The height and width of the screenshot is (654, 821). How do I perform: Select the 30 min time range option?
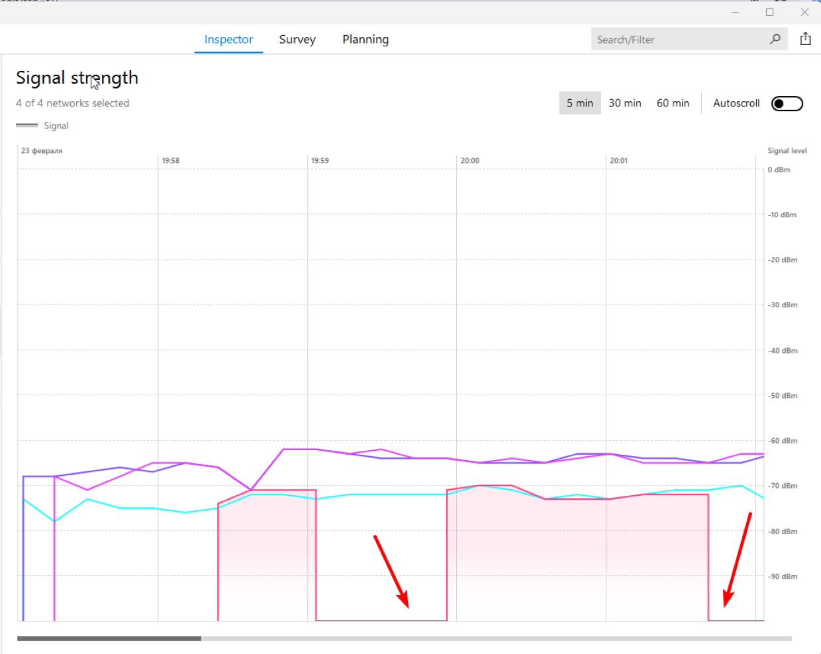click(x=625, y=103)
